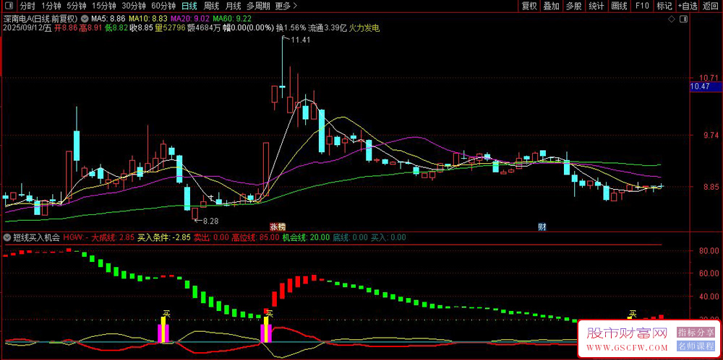Click the 指标分享 badge

696,332
